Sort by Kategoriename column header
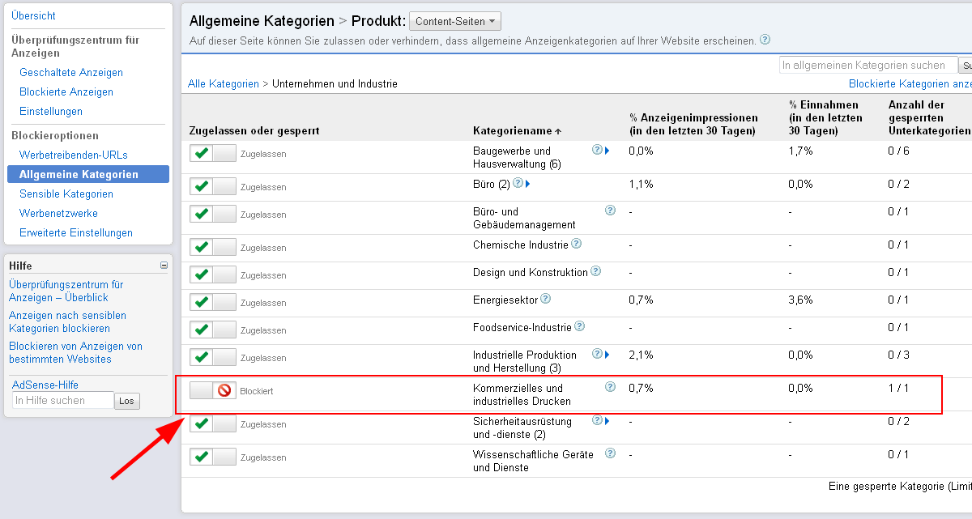The image size is (972, 519). coord(516,130)
